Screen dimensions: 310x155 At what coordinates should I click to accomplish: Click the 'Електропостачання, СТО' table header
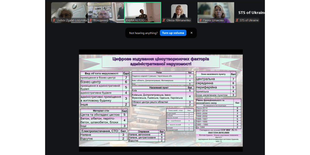click(x=100, y=131)
